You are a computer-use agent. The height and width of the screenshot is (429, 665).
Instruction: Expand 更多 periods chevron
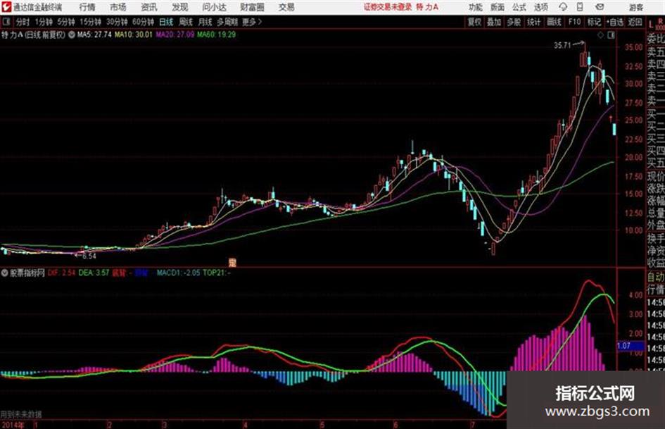252,22
